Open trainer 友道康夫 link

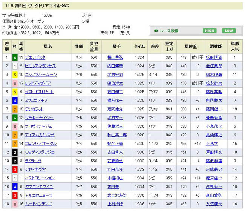pos(214,204)
